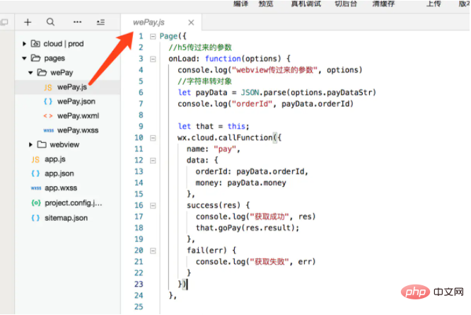Select the cloud | prod folder label
This screenshot has width=471, height=315.
64,44
